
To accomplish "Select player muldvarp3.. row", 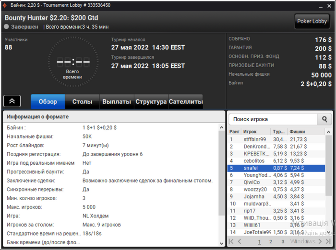I will (276, 204).
